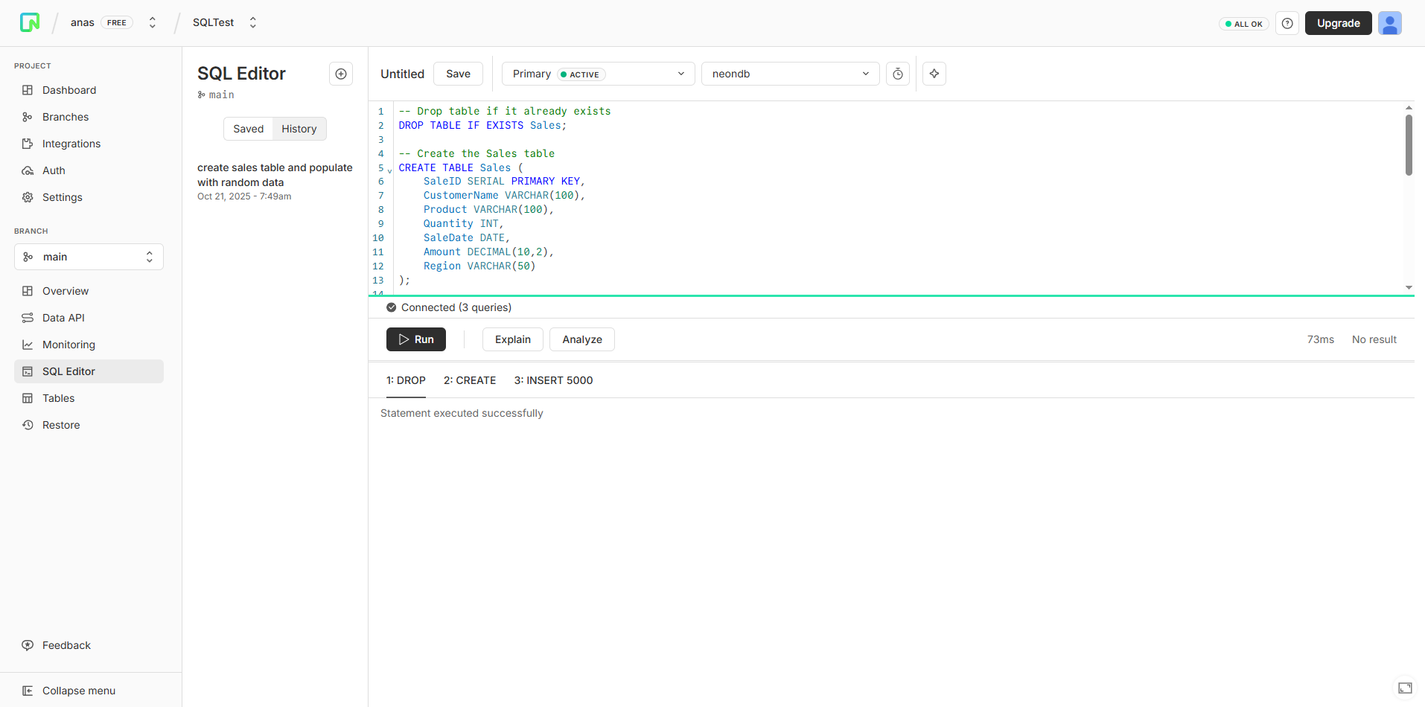Fold the CREATE TABLE code block
1425x707 pixels.
click(389, 170)
